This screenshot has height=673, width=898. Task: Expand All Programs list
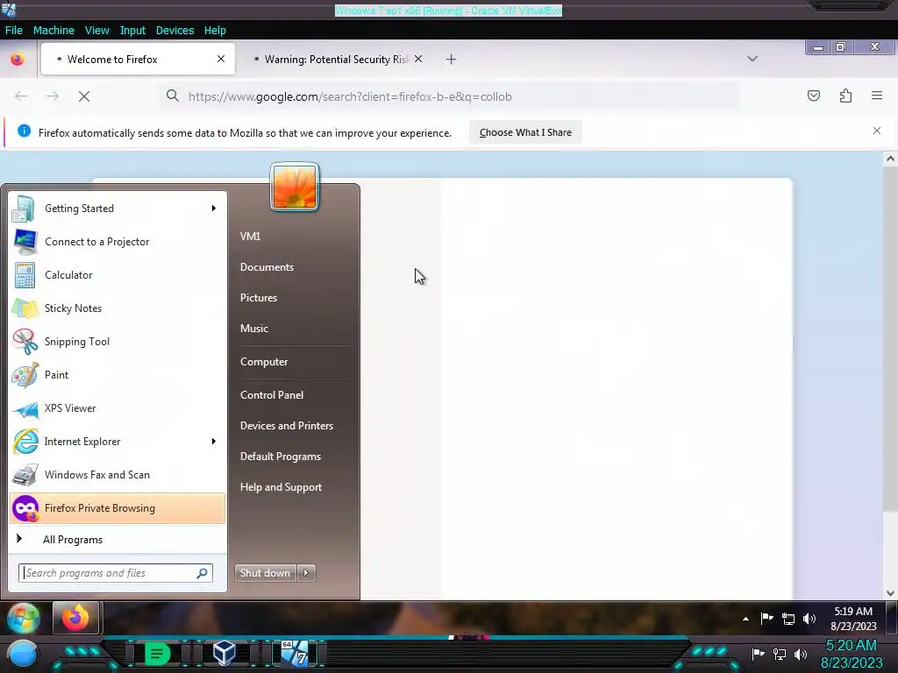[x=118, y=539]
